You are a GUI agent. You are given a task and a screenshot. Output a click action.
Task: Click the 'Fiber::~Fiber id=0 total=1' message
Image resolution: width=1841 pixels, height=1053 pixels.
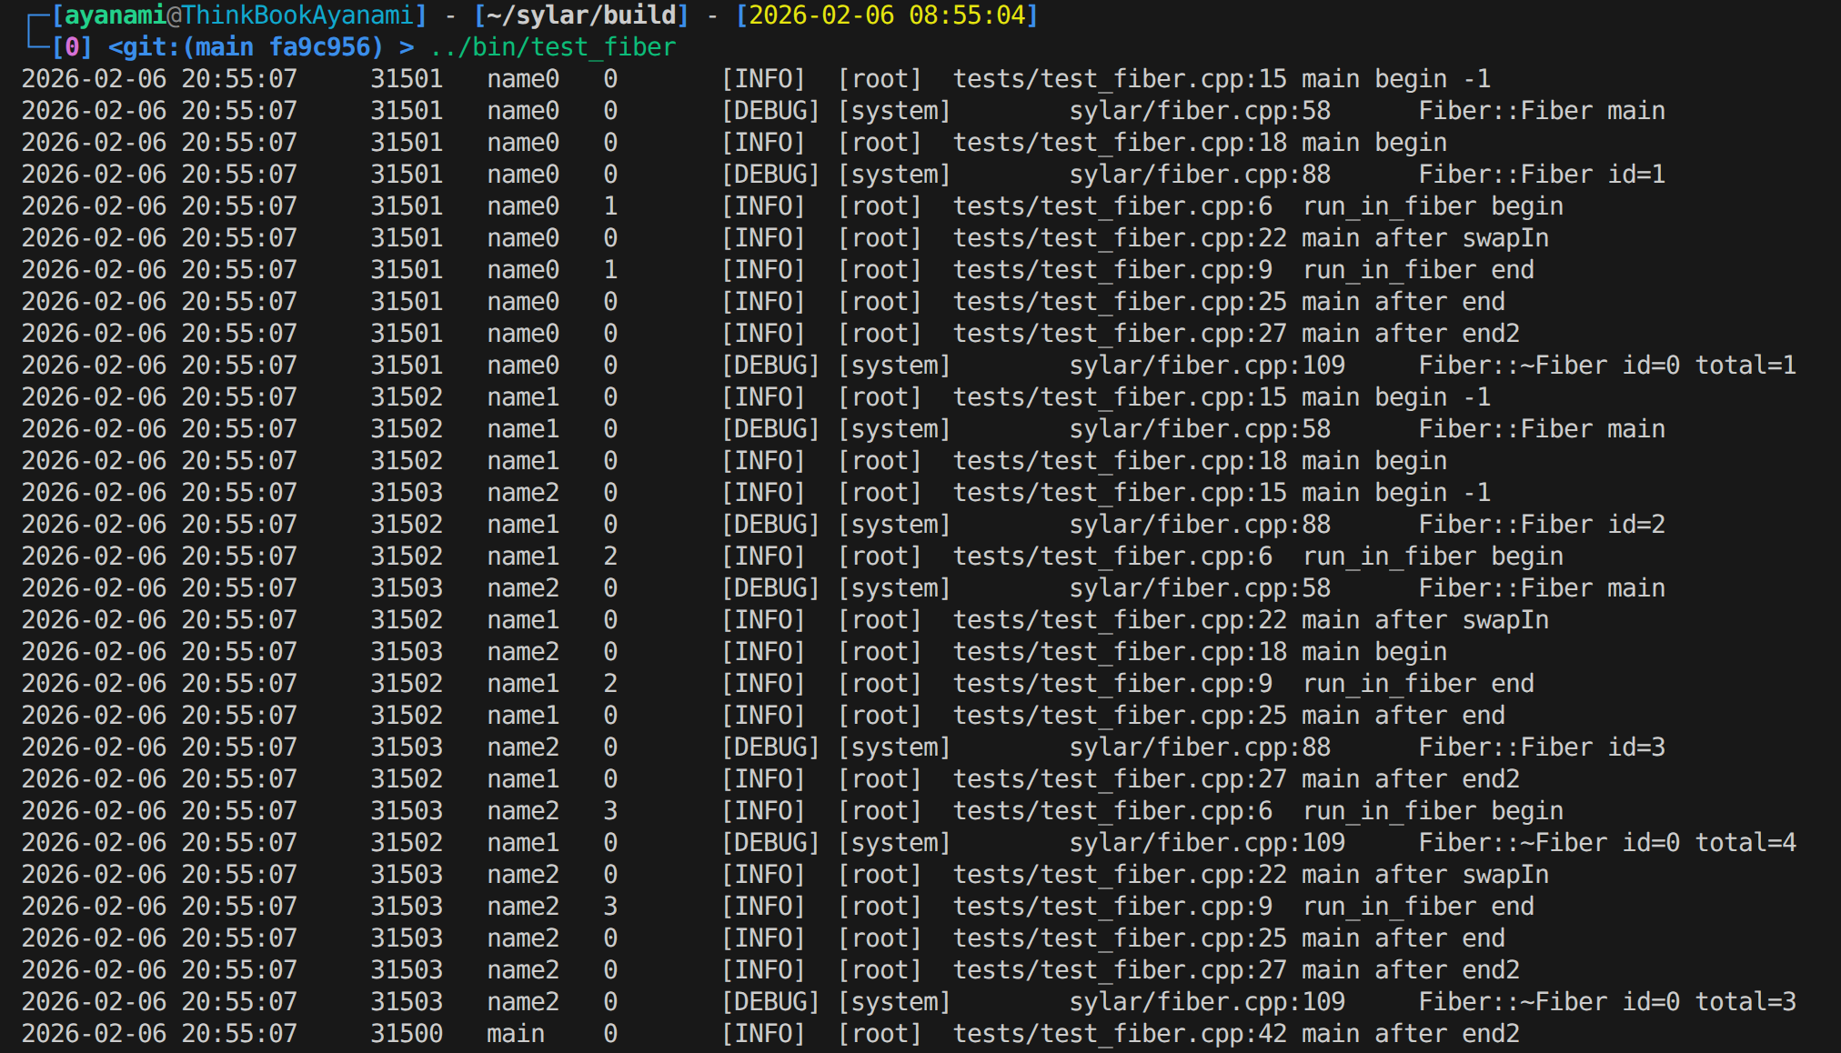coord(1606,366)
